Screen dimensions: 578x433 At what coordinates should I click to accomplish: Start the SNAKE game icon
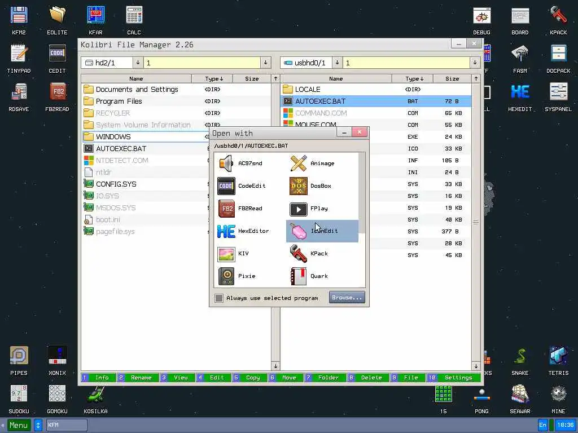[x=520, y=361]
